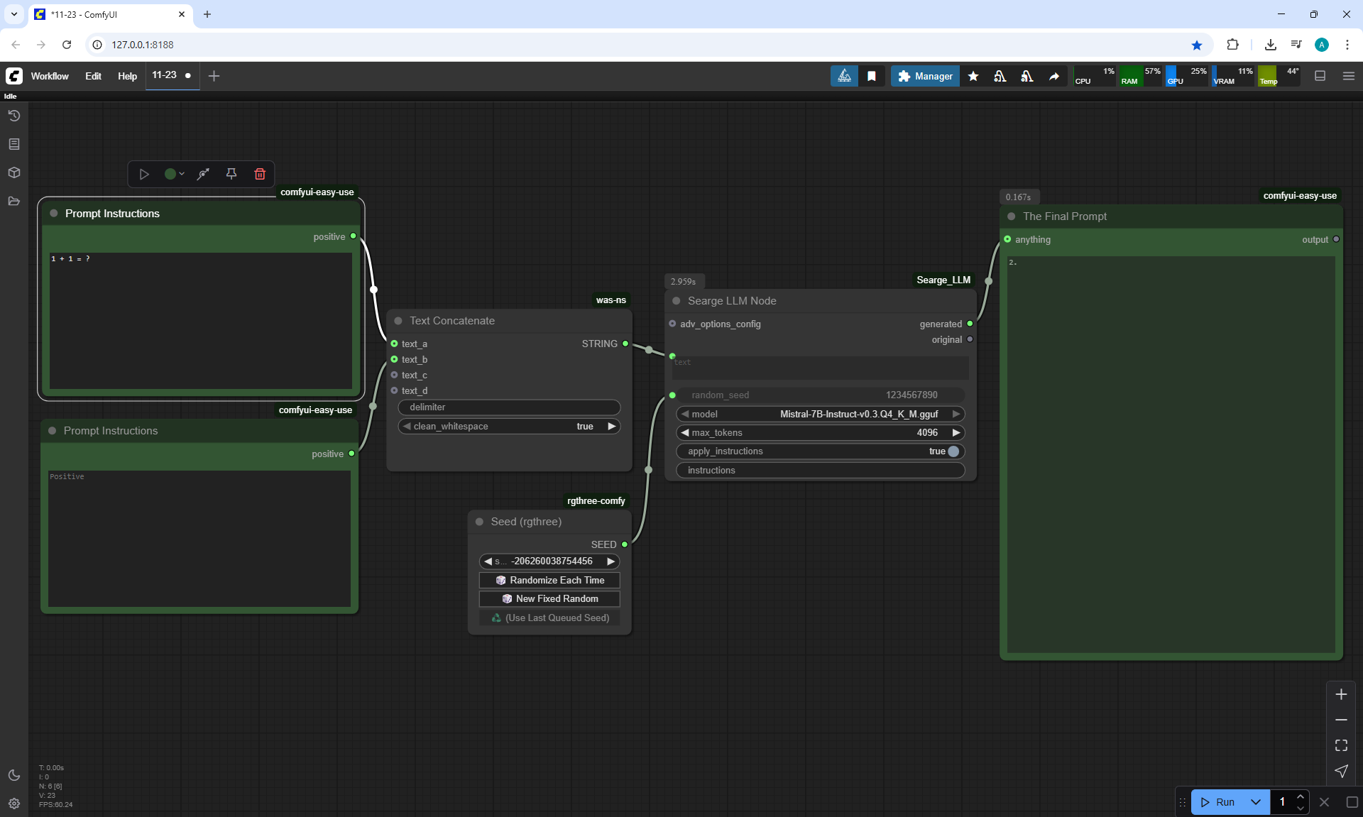The image size is (1363, 817).
Task: Increase max_tokens with right arrow
Action: (x=956, y=432)
